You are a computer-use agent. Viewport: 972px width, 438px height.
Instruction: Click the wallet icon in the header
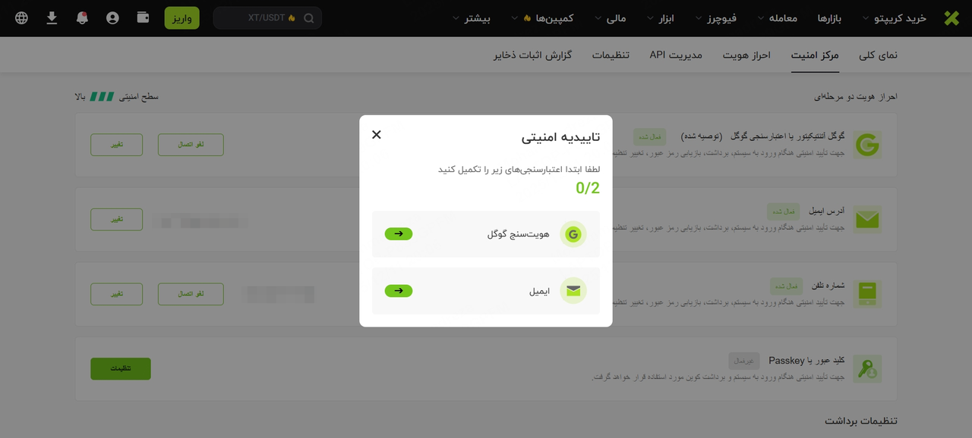coord(143,17)
